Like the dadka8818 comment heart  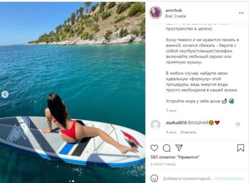[x=238, y=124]
